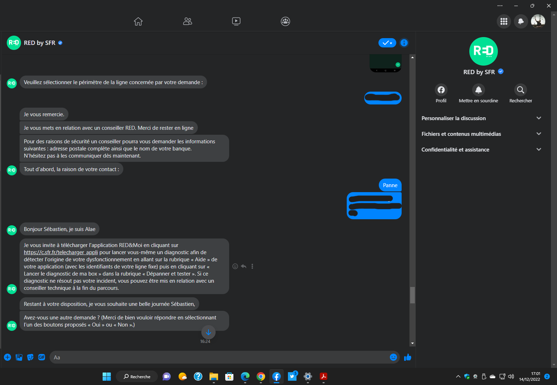
Task: Click the Je vous remercie. message
Action: pyautogui.click(x=44, y=114)
